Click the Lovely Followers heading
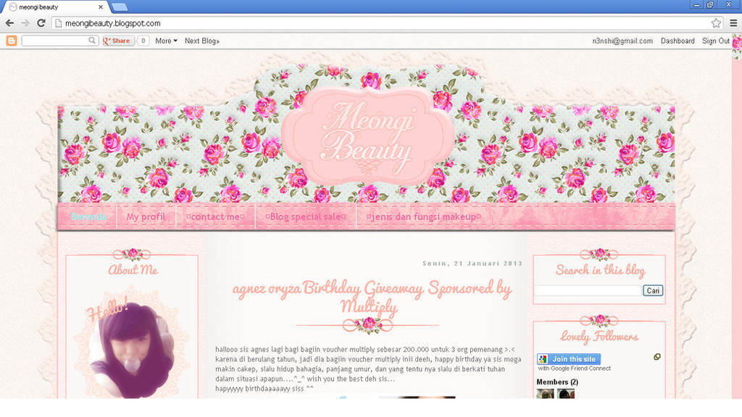This screenshot has height=417, width=742. 599,336
